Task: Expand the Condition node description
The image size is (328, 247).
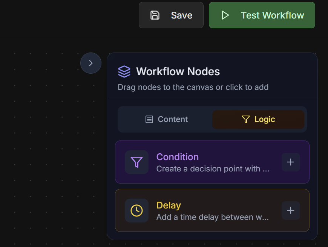Action: point(213,169)
